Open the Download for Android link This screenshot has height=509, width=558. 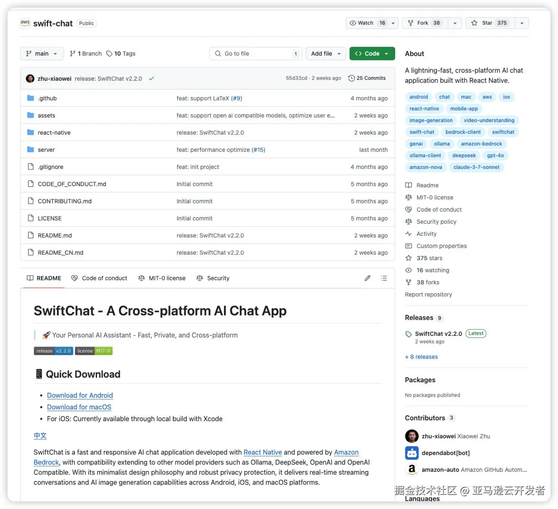point(80,395)
